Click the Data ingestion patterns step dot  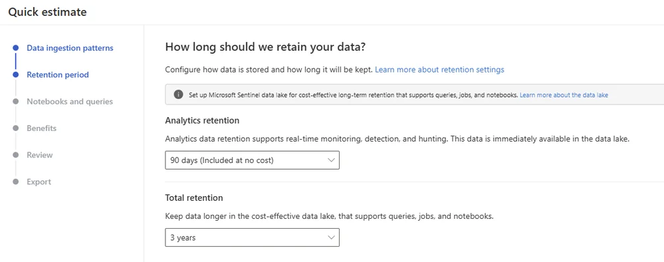pos(16,48)
